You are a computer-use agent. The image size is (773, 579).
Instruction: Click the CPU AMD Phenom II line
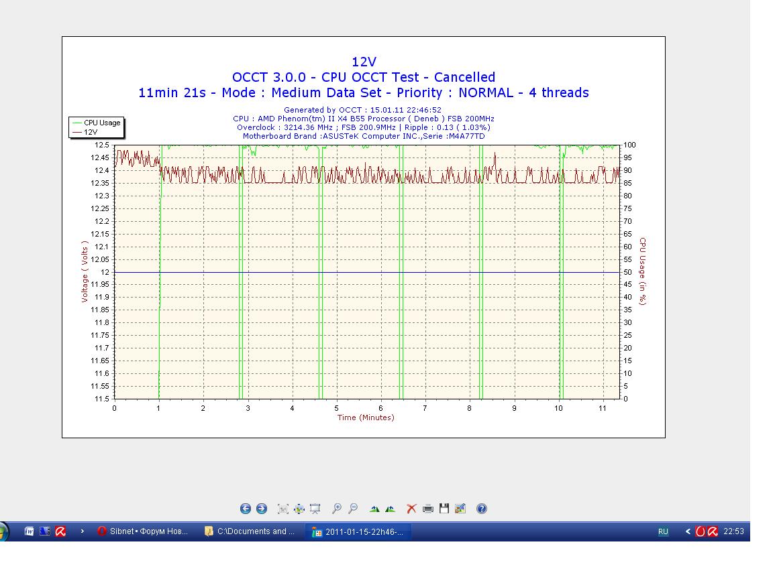(364, 119)
